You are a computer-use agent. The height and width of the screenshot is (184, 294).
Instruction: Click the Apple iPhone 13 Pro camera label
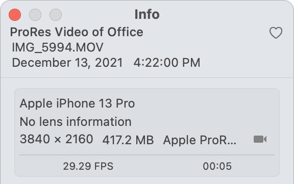[77, 103]
